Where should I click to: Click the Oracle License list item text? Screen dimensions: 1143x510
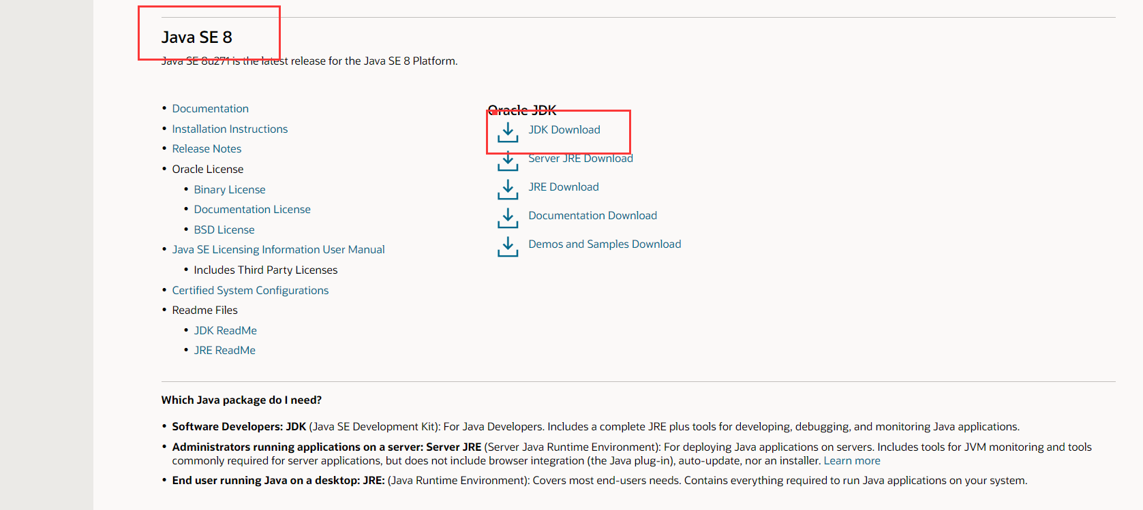coord(208,169)
